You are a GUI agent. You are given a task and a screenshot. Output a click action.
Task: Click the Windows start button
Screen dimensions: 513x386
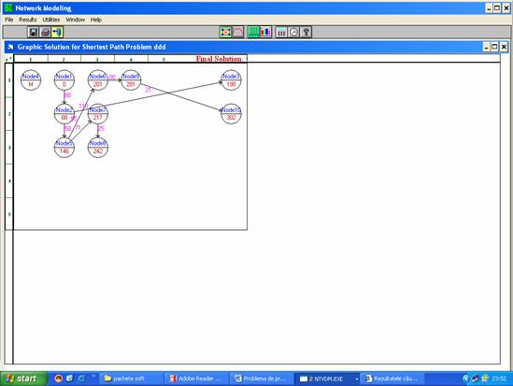[x=23, y=379]
